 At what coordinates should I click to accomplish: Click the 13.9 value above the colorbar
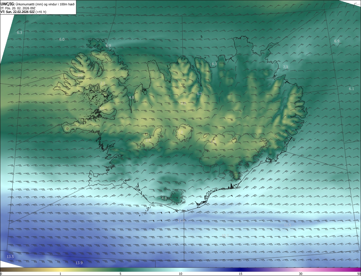coord(79,263)
